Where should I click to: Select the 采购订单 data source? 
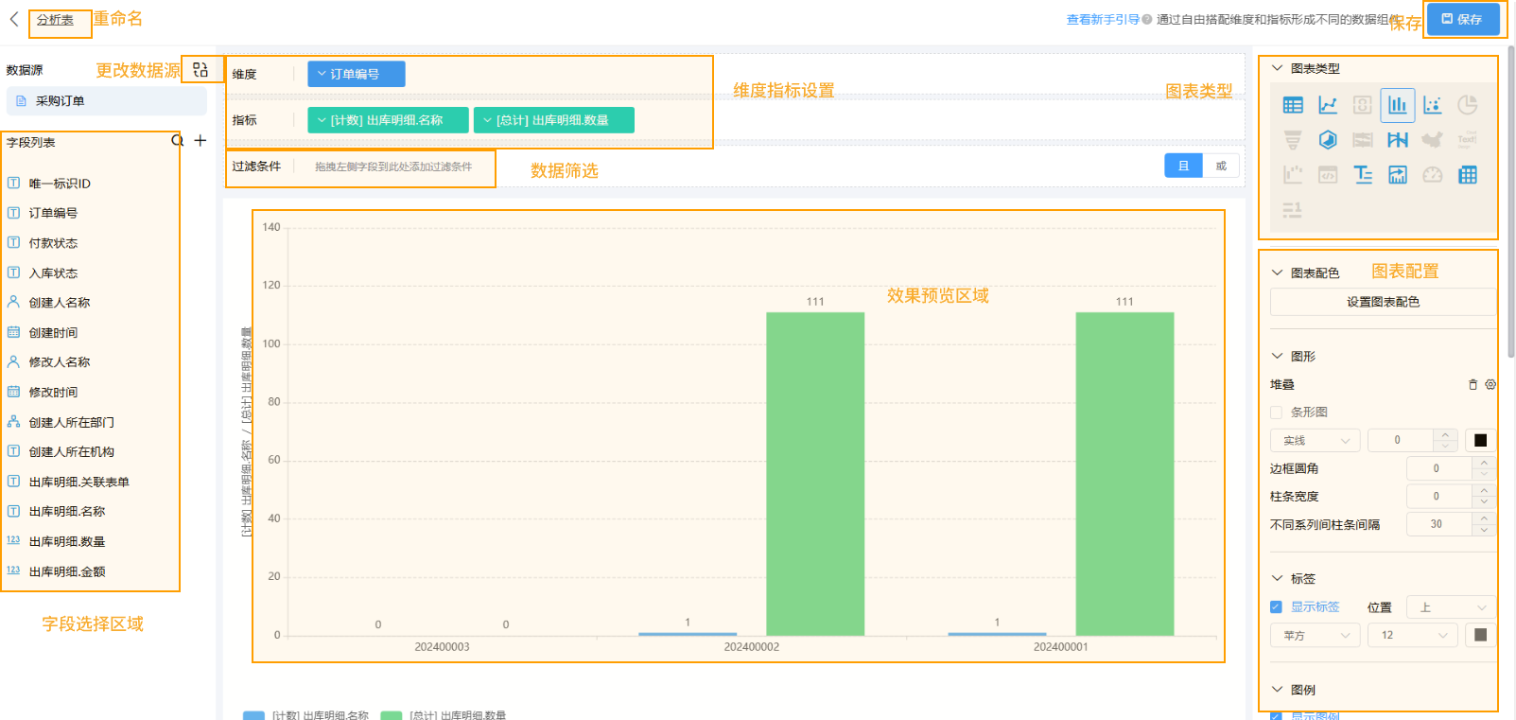(x=60, y=101)
